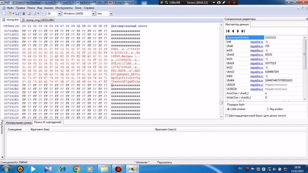Click the Open disk toolbar icon
308x173 pixels.
[x=29, y=13]
